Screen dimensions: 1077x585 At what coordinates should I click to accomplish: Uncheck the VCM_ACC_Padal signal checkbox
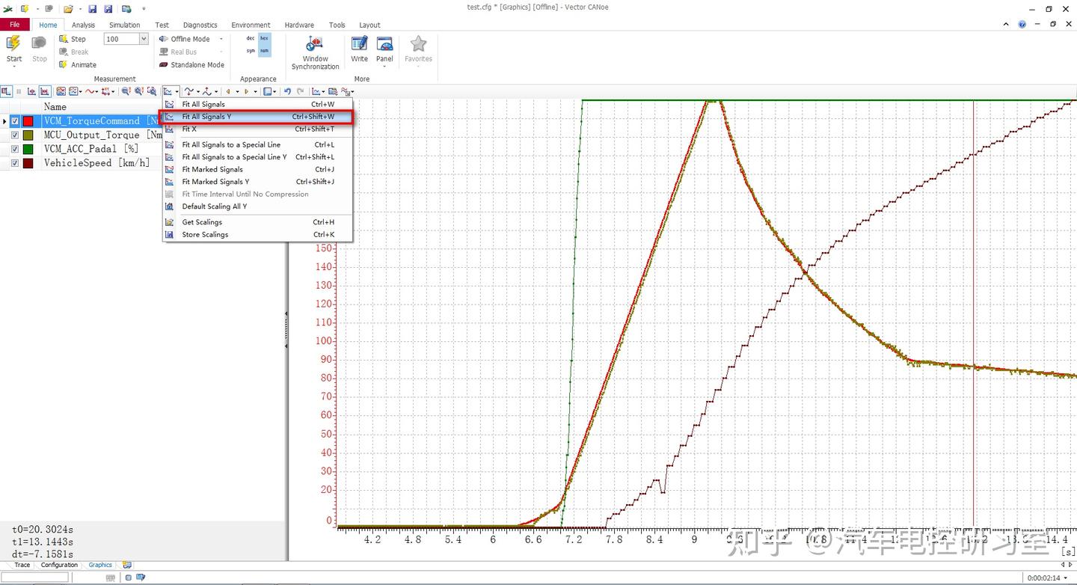coord(15,149)
